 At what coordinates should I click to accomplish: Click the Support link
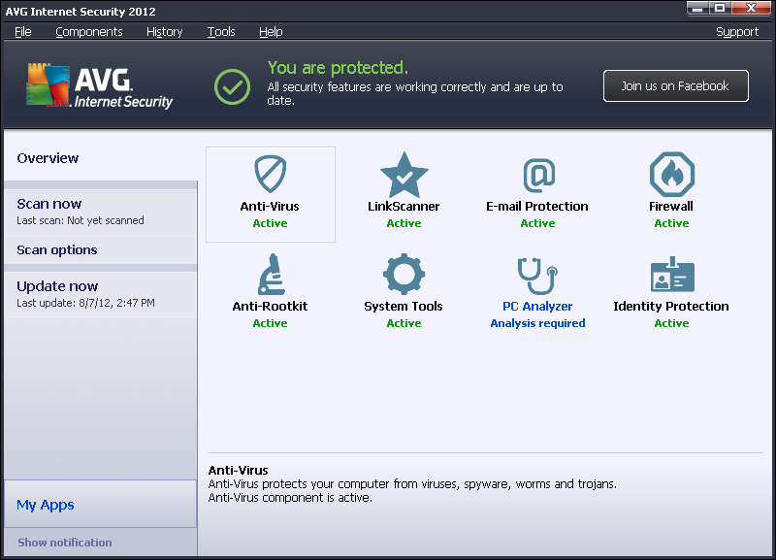pos(737,32)
